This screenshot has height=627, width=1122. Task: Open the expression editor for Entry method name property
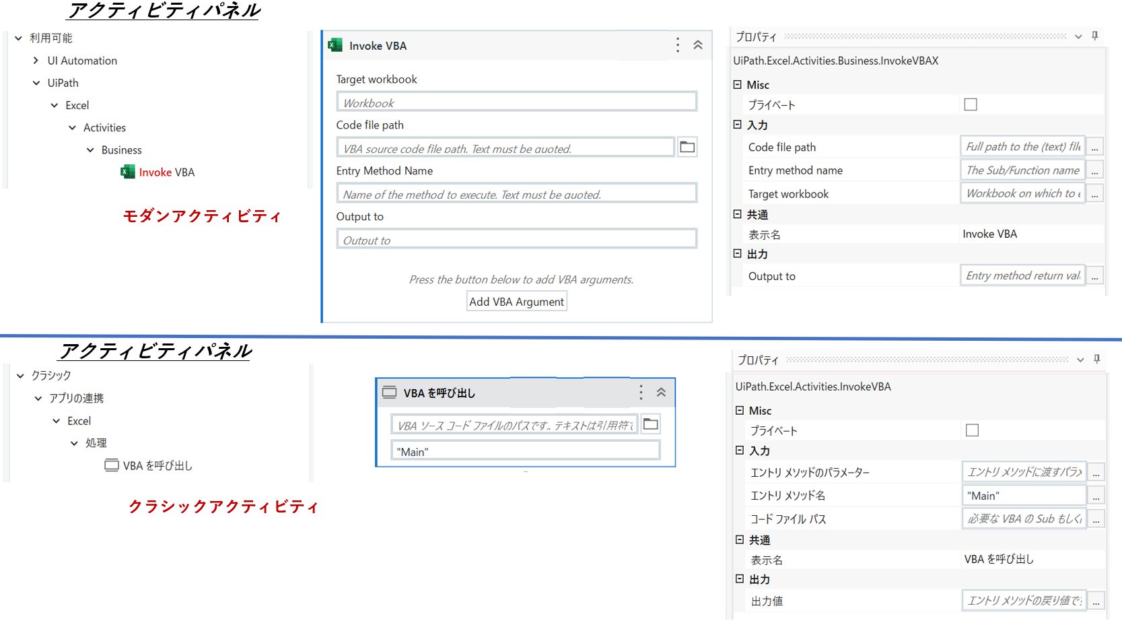pos(1095,170)
